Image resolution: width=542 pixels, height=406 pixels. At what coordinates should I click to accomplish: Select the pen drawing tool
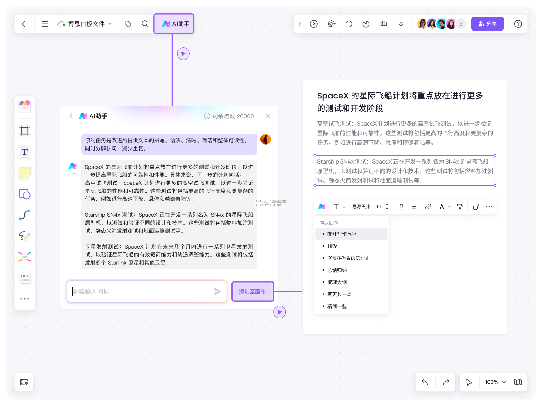25,236
